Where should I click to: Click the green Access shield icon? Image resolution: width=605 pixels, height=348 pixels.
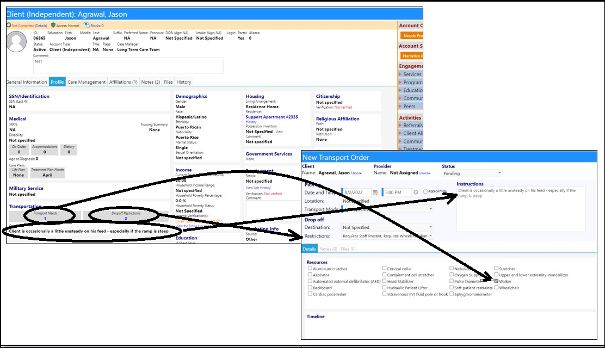[53, 25]
